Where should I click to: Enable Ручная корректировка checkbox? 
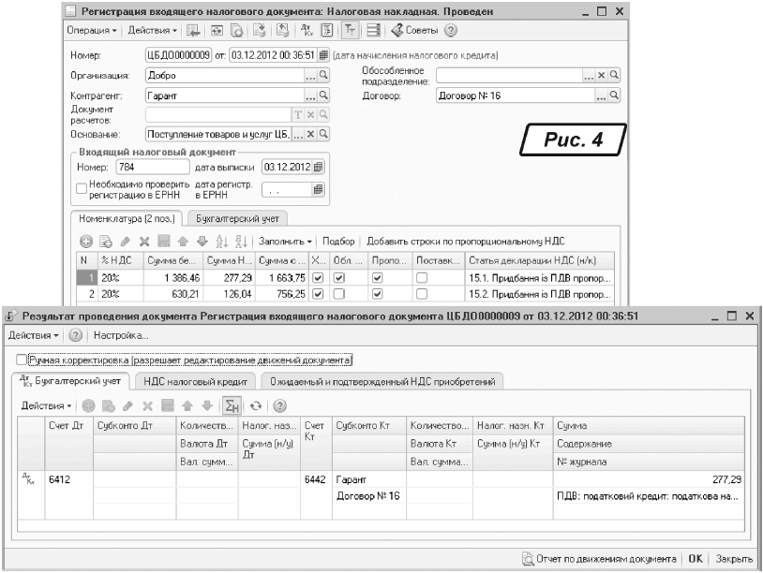tap(21, 360)
